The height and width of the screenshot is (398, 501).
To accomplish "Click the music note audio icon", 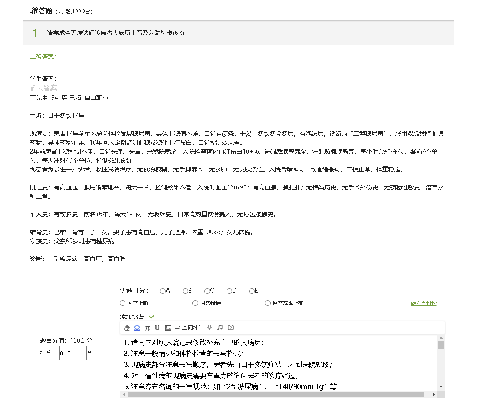I will pos(220,328).
